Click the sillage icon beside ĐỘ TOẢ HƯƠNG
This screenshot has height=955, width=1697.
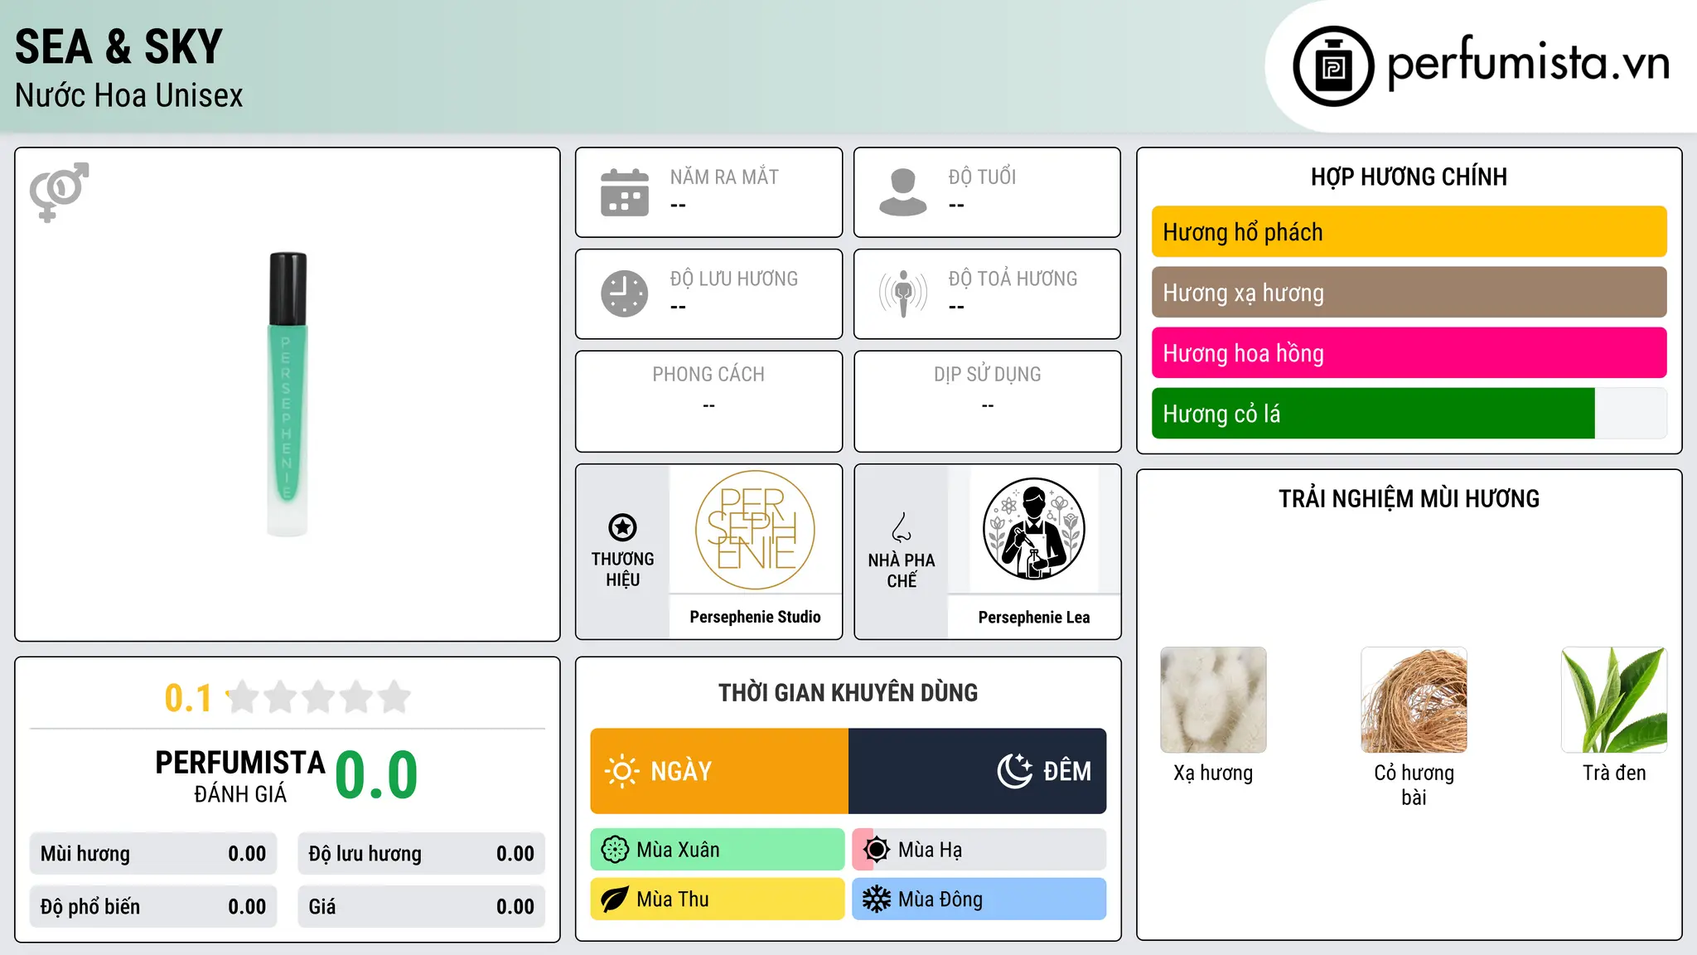[903, 293]
